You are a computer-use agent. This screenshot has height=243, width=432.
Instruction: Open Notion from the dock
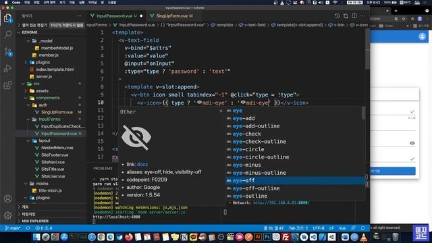184,237
